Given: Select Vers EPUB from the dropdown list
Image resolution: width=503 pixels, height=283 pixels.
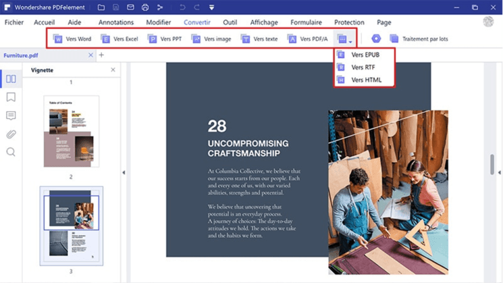Looking at the screenshot, I should (364, 55).
